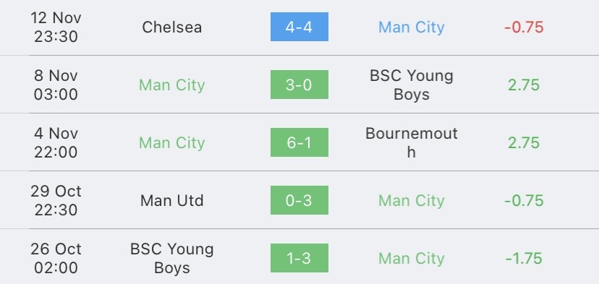
Task: Select Man City in the 8 Nov match
Action: [x=172, y=85]
